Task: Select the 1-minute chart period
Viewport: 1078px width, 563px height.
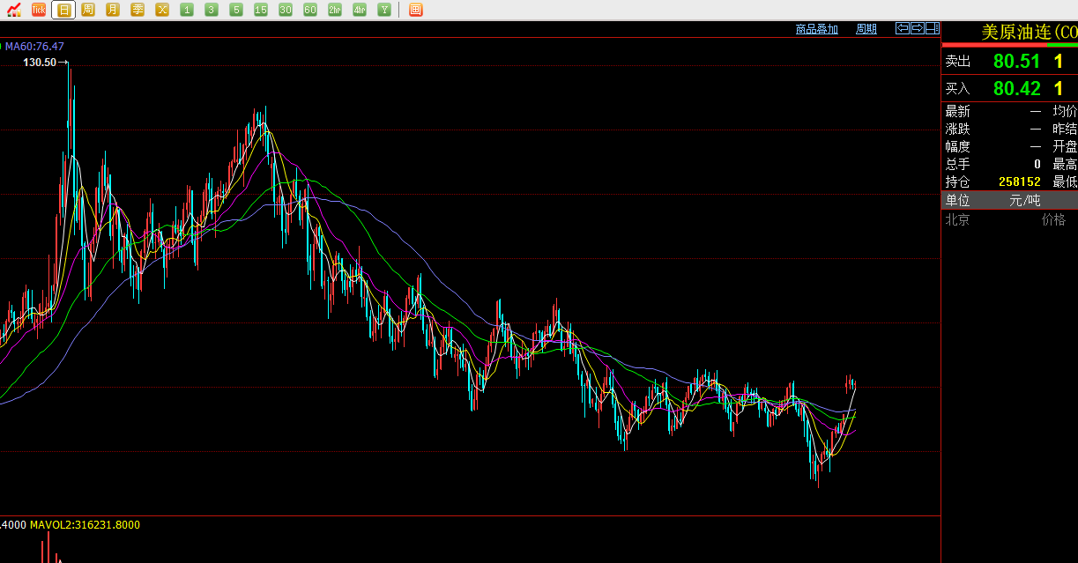Action: pyautogui.click(x=187, y=10)
